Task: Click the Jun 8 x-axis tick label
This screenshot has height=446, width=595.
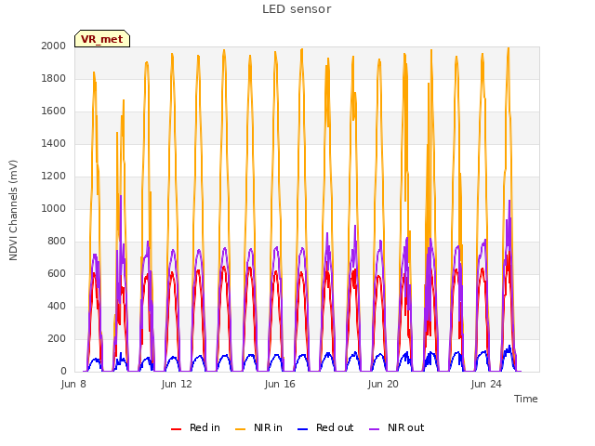Action: pyautogui.click(x=73, y=384)
